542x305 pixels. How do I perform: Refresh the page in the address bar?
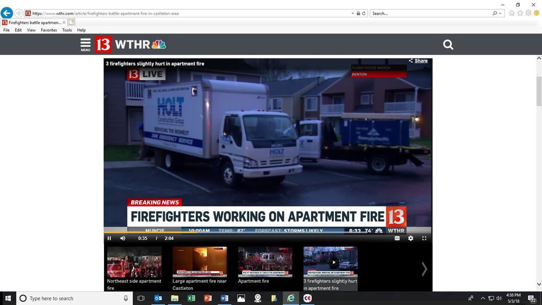[364, 13]
